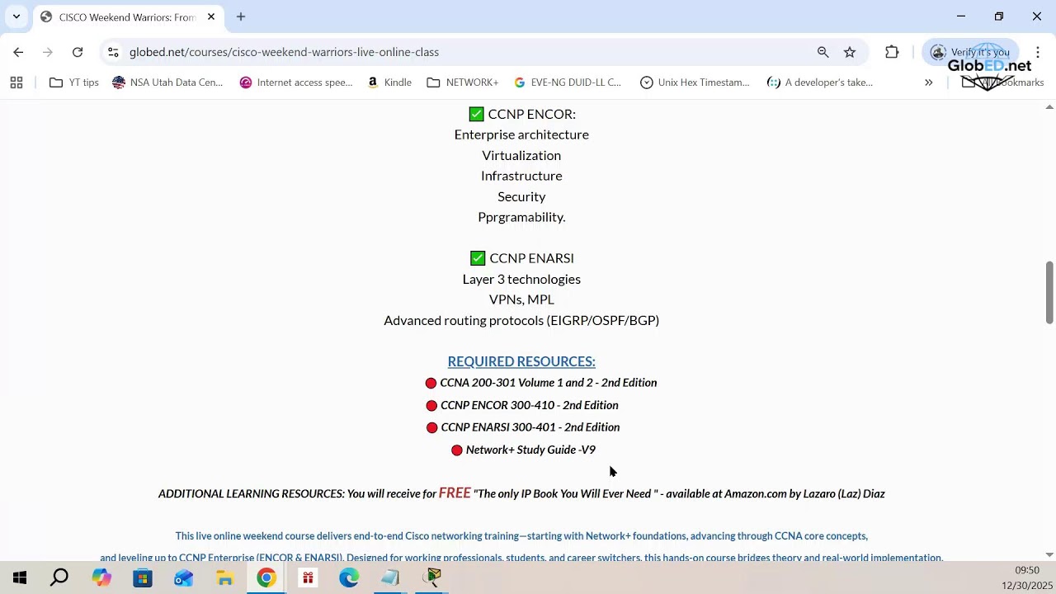Viewport: 1056px width, 594px height.
Task: Open the Kindle bookmark
Action: tap(389, 82)
